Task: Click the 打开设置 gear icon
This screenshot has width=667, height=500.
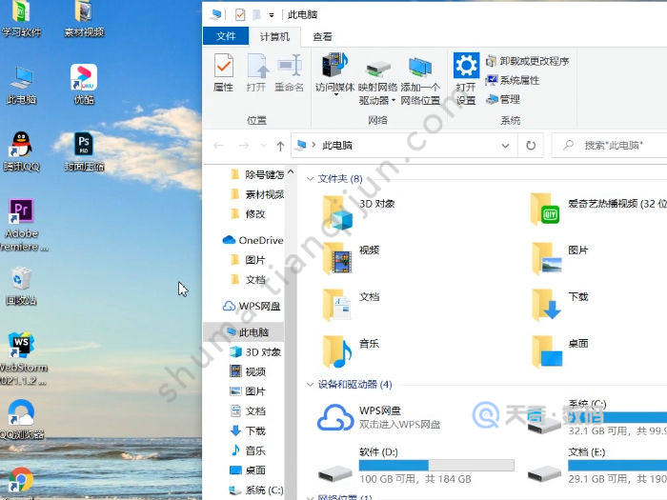Action: click(466, 66)
